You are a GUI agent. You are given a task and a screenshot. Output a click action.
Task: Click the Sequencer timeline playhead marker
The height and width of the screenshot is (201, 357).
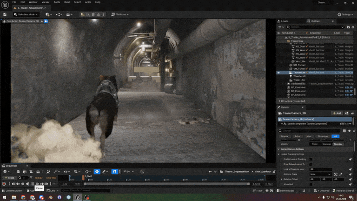click(83, 178)
